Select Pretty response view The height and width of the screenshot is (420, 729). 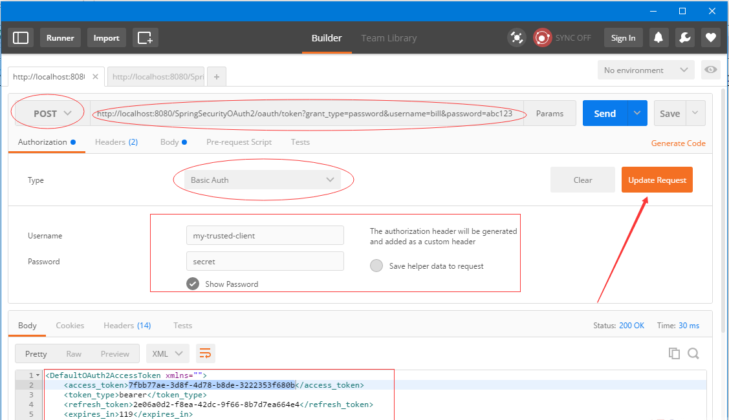pos(36,353)
